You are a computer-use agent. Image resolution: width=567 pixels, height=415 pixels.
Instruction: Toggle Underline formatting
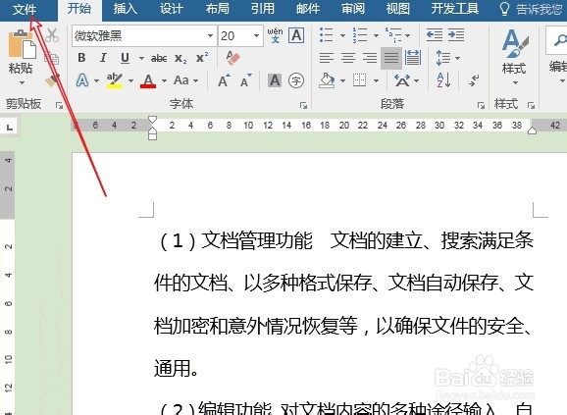[126, 58]
